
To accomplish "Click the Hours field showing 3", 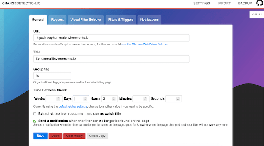I will tap(109, 99).
